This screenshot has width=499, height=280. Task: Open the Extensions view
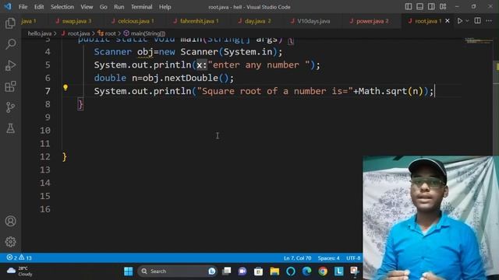tap(10, 86)
